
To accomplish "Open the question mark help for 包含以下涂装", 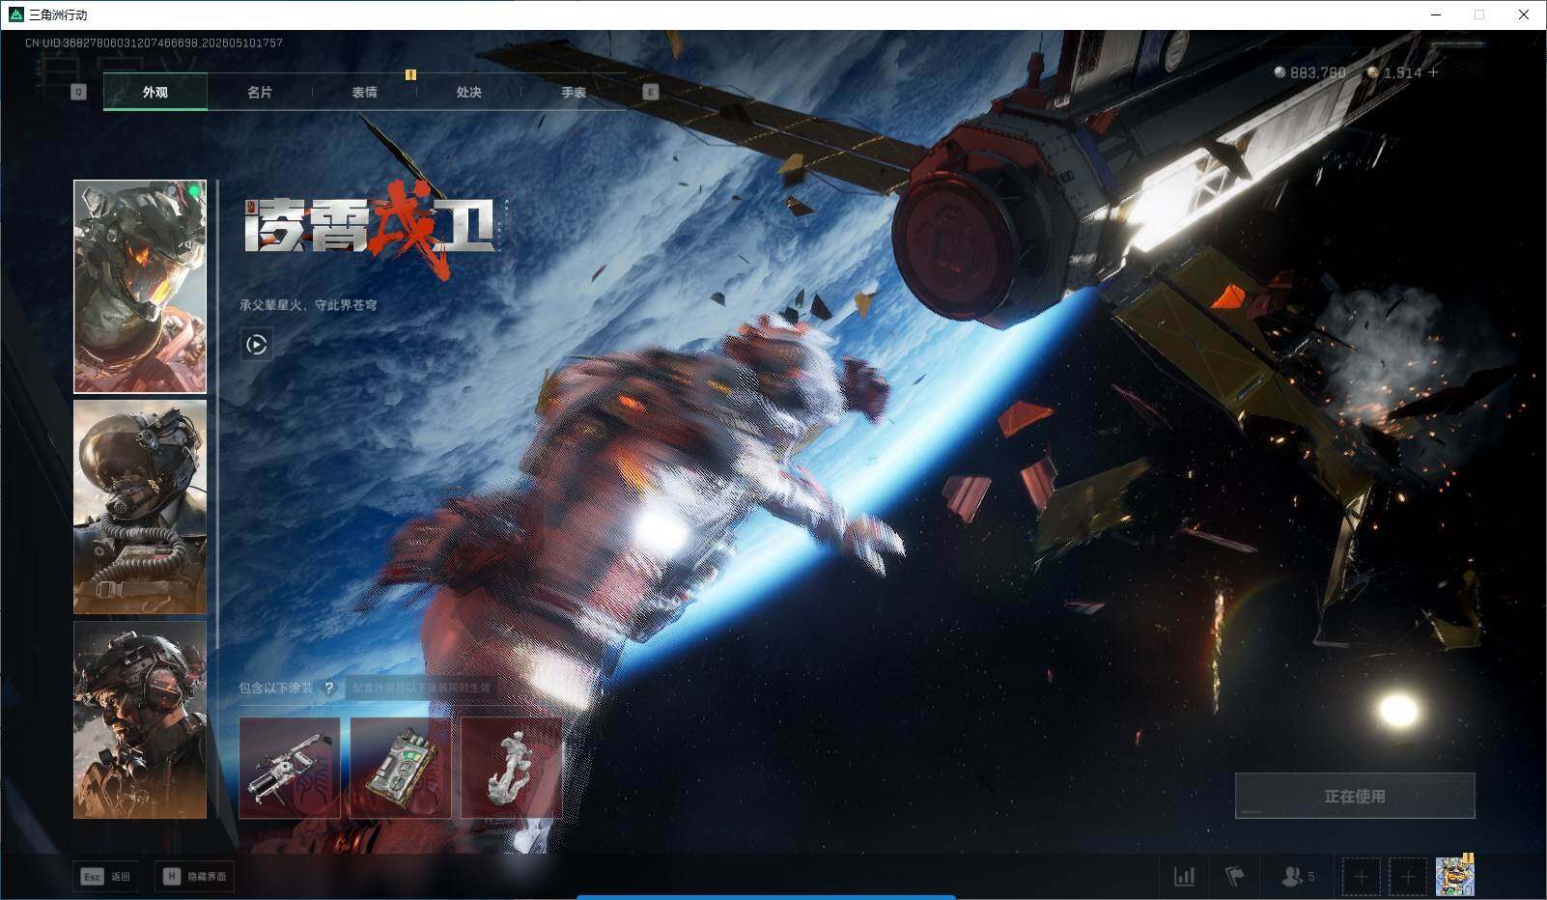I will click(x=329, y=688).
